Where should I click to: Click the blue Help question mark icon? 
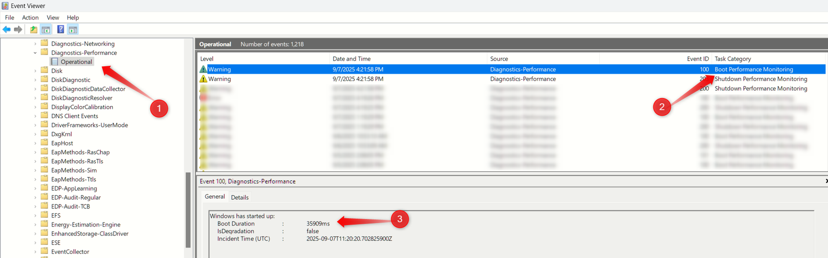click(60, 30)
